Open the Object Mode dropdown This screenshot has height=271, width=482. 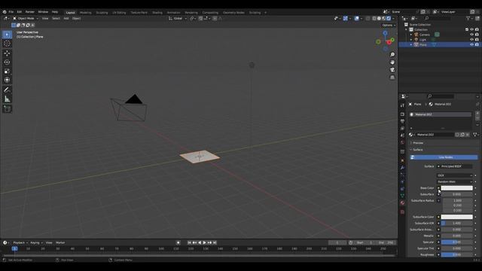(26, 18)
